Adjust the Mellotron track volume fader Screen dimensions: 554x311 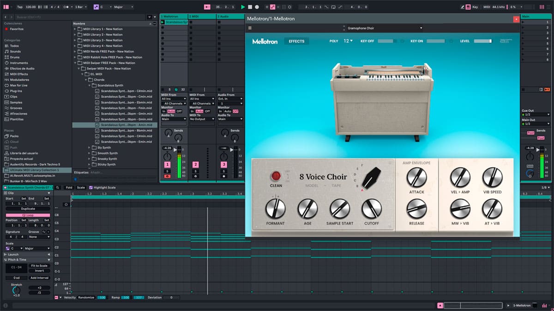tap(175, 150)
